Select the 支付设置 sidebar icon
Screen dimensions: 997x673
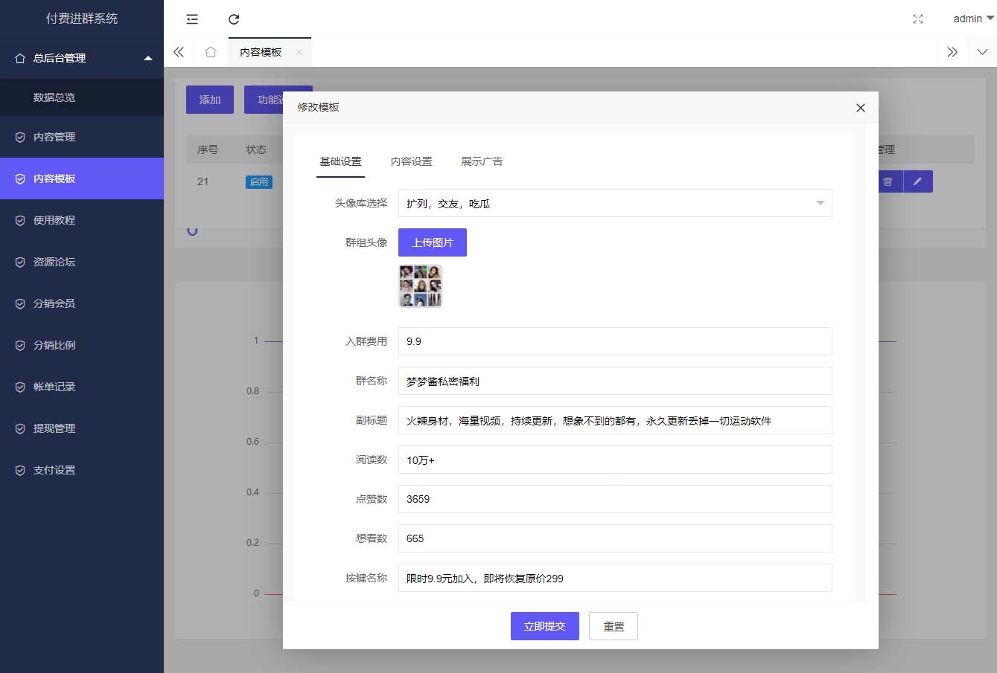[19, 470]
